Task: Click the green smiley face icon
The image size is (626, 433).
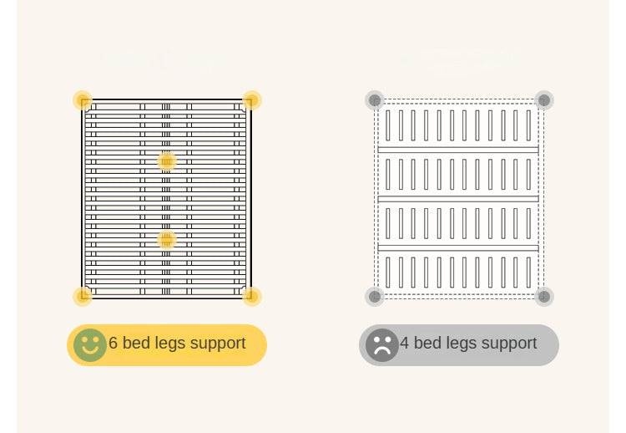Action: tap(89, 345)
